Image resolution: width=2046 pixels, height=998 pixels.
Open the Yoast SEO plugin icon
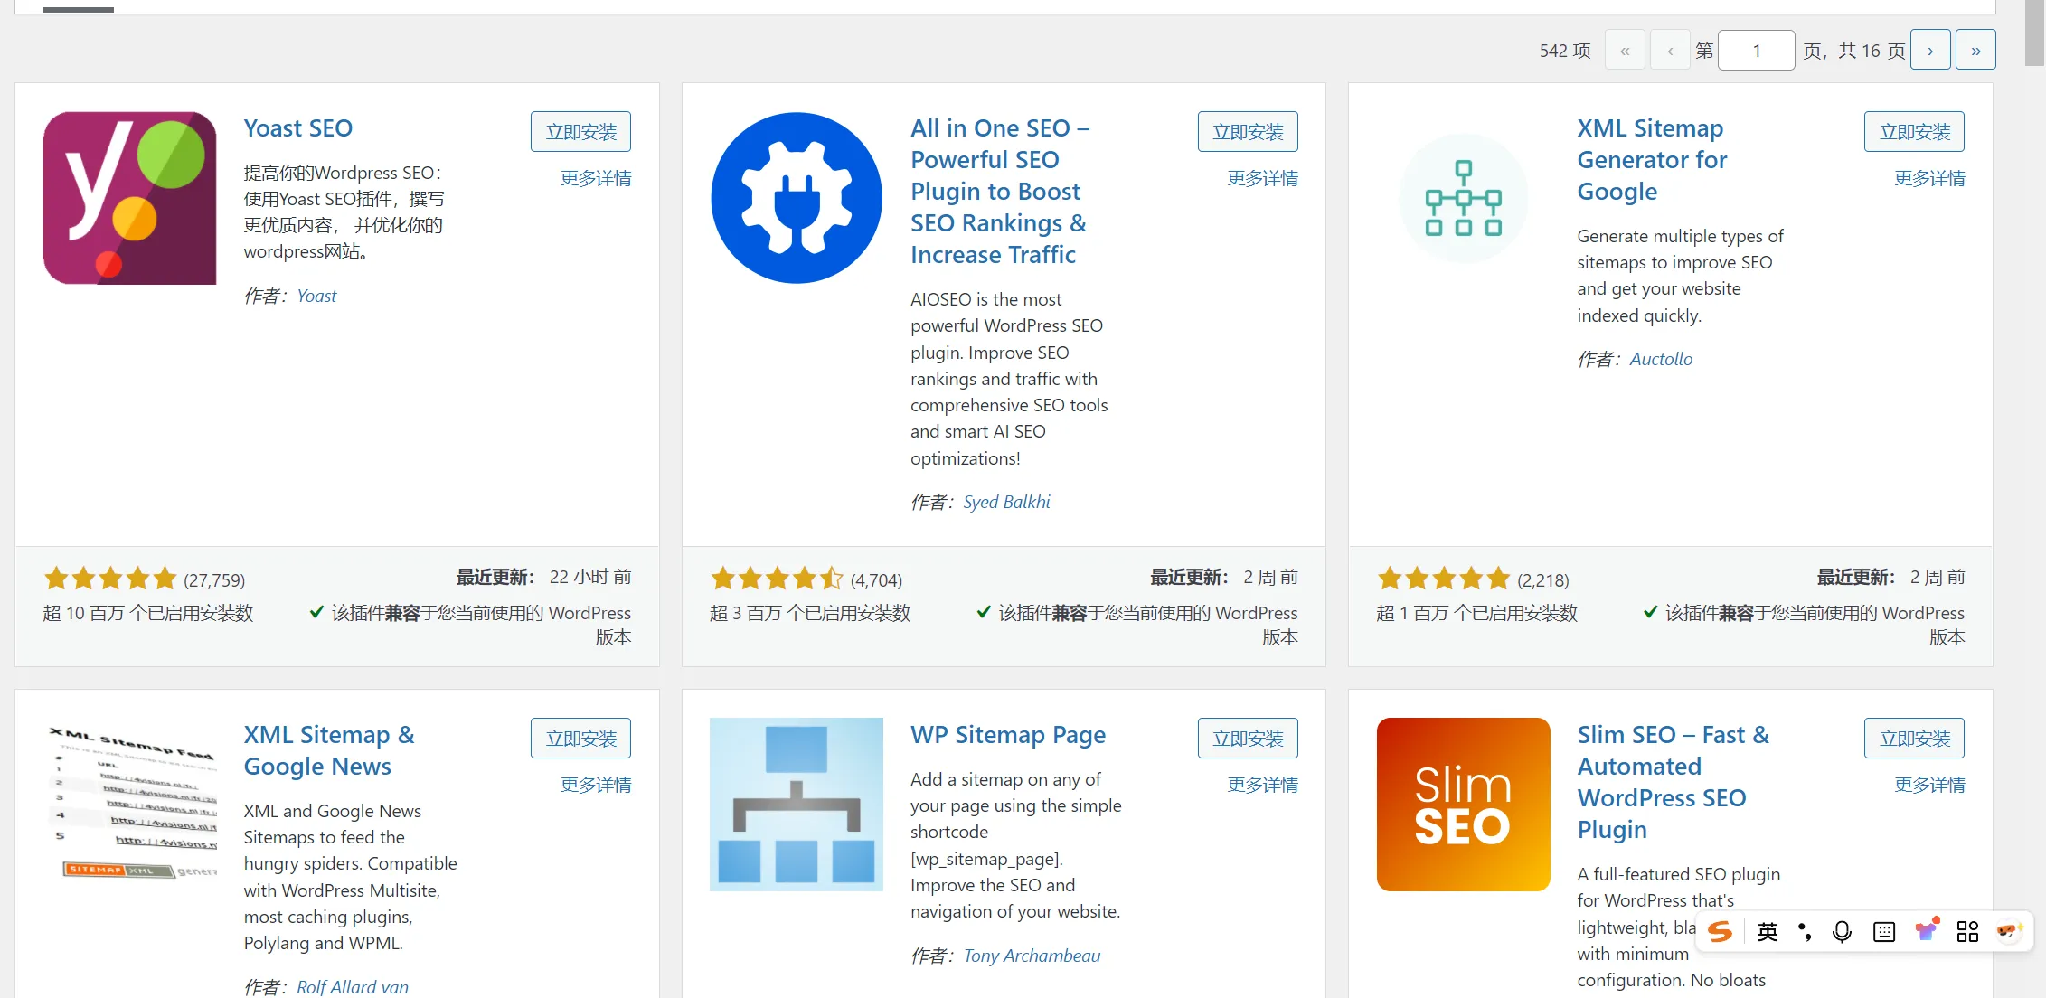[129, 198]
